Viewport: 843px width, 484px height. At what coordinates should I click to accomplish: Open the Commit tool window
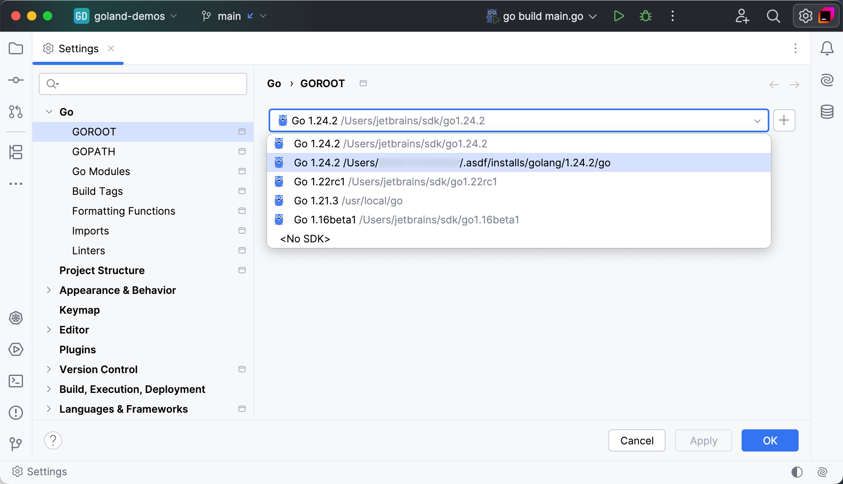[x=16, y=80]
